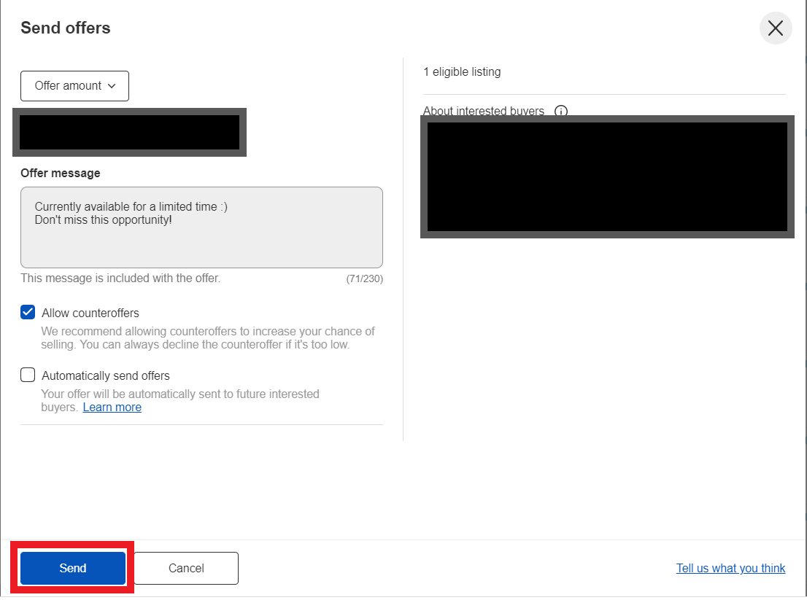The image size is (807, 600).
Task: Click the 'Send offers' dialog title
Action: pyautogui.click(x=66, y=28)
